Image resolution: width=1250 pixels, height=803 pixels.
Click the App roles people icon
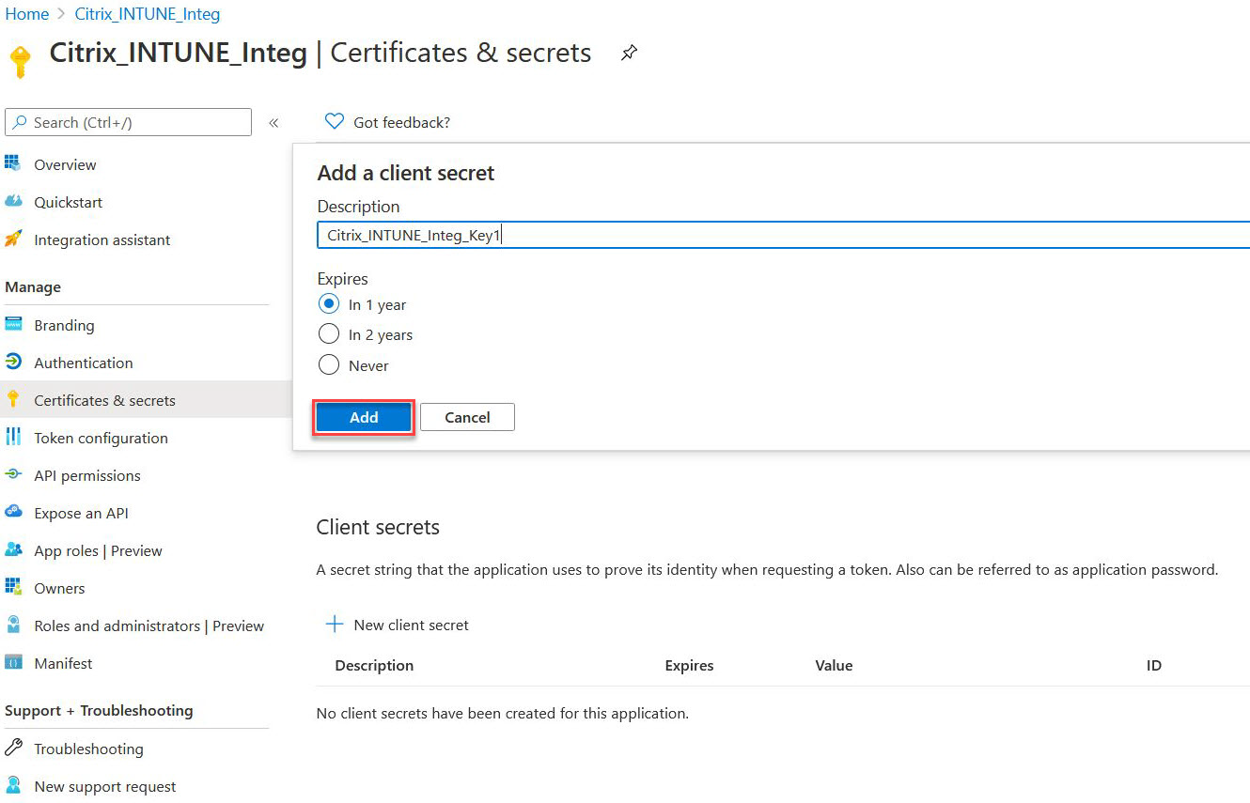coord(13,550)
